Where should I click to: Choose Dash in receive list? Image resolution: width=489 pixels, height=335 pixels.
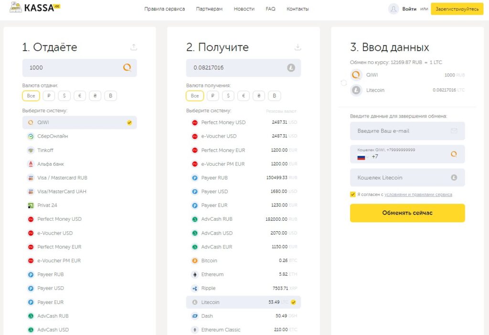coord(244,316)
